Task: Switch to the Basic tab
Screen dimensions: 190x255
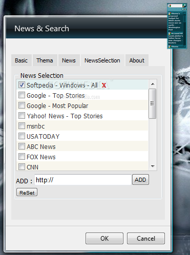Action: [x=22, y=60]
